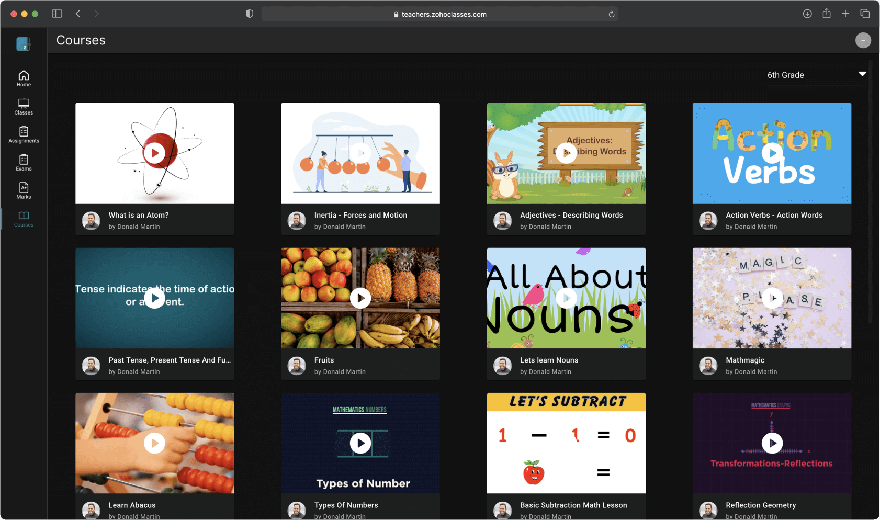Click the Courses sidebar icon
The width and height of the screenshot is (880, 520).
coord(24,219)
